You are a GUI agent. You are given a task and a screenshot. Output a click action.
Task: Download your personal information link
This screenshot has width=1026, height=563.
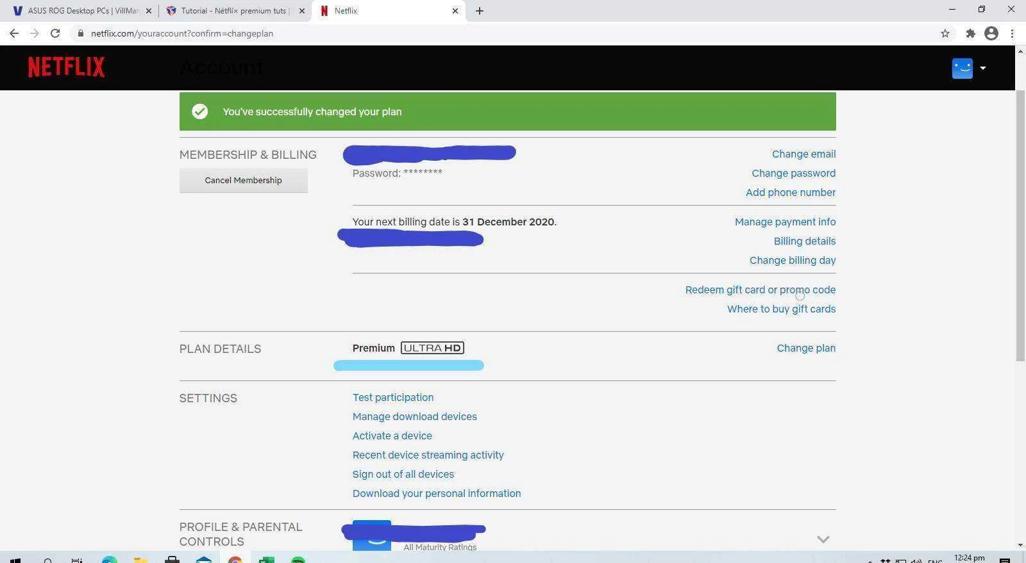pyautogui.click(x=436, y=493)
